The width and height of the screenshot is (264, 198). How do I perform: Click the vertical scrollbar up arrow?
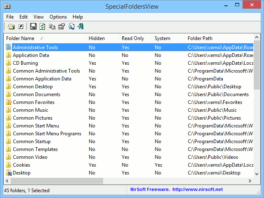point(257,38)
